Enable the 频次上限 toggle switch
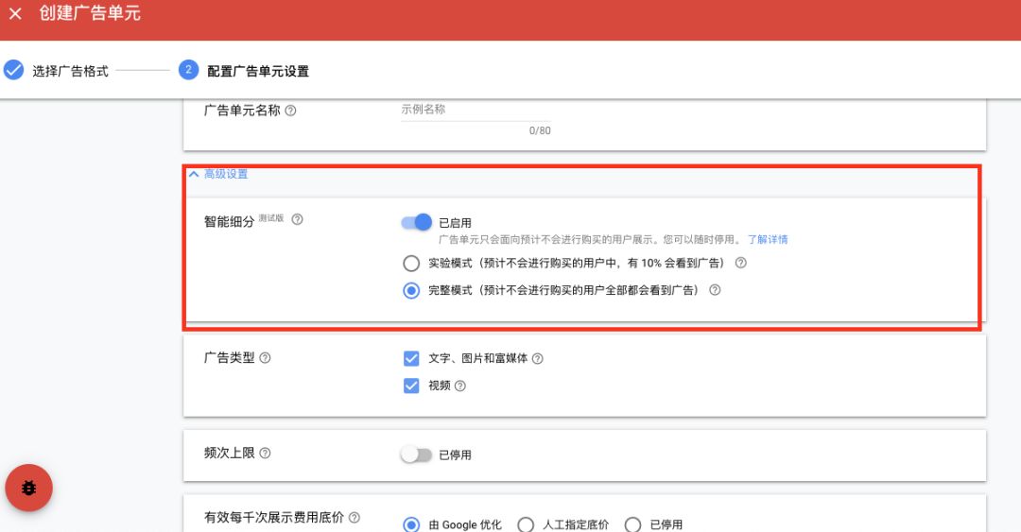Screen dimensions: 1021x532 tap(416, 455)
